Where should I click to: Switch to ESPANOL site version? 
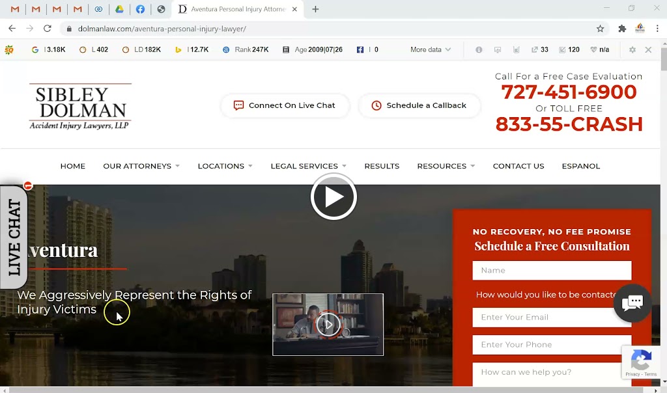(x=580, y=166)
